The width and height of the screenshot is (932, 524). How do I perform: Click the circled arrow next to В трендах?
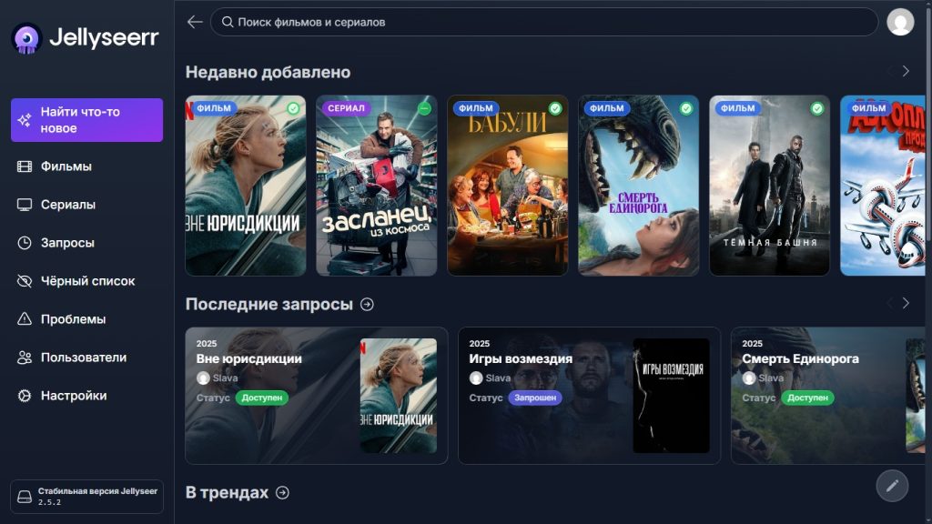[283, 492]
